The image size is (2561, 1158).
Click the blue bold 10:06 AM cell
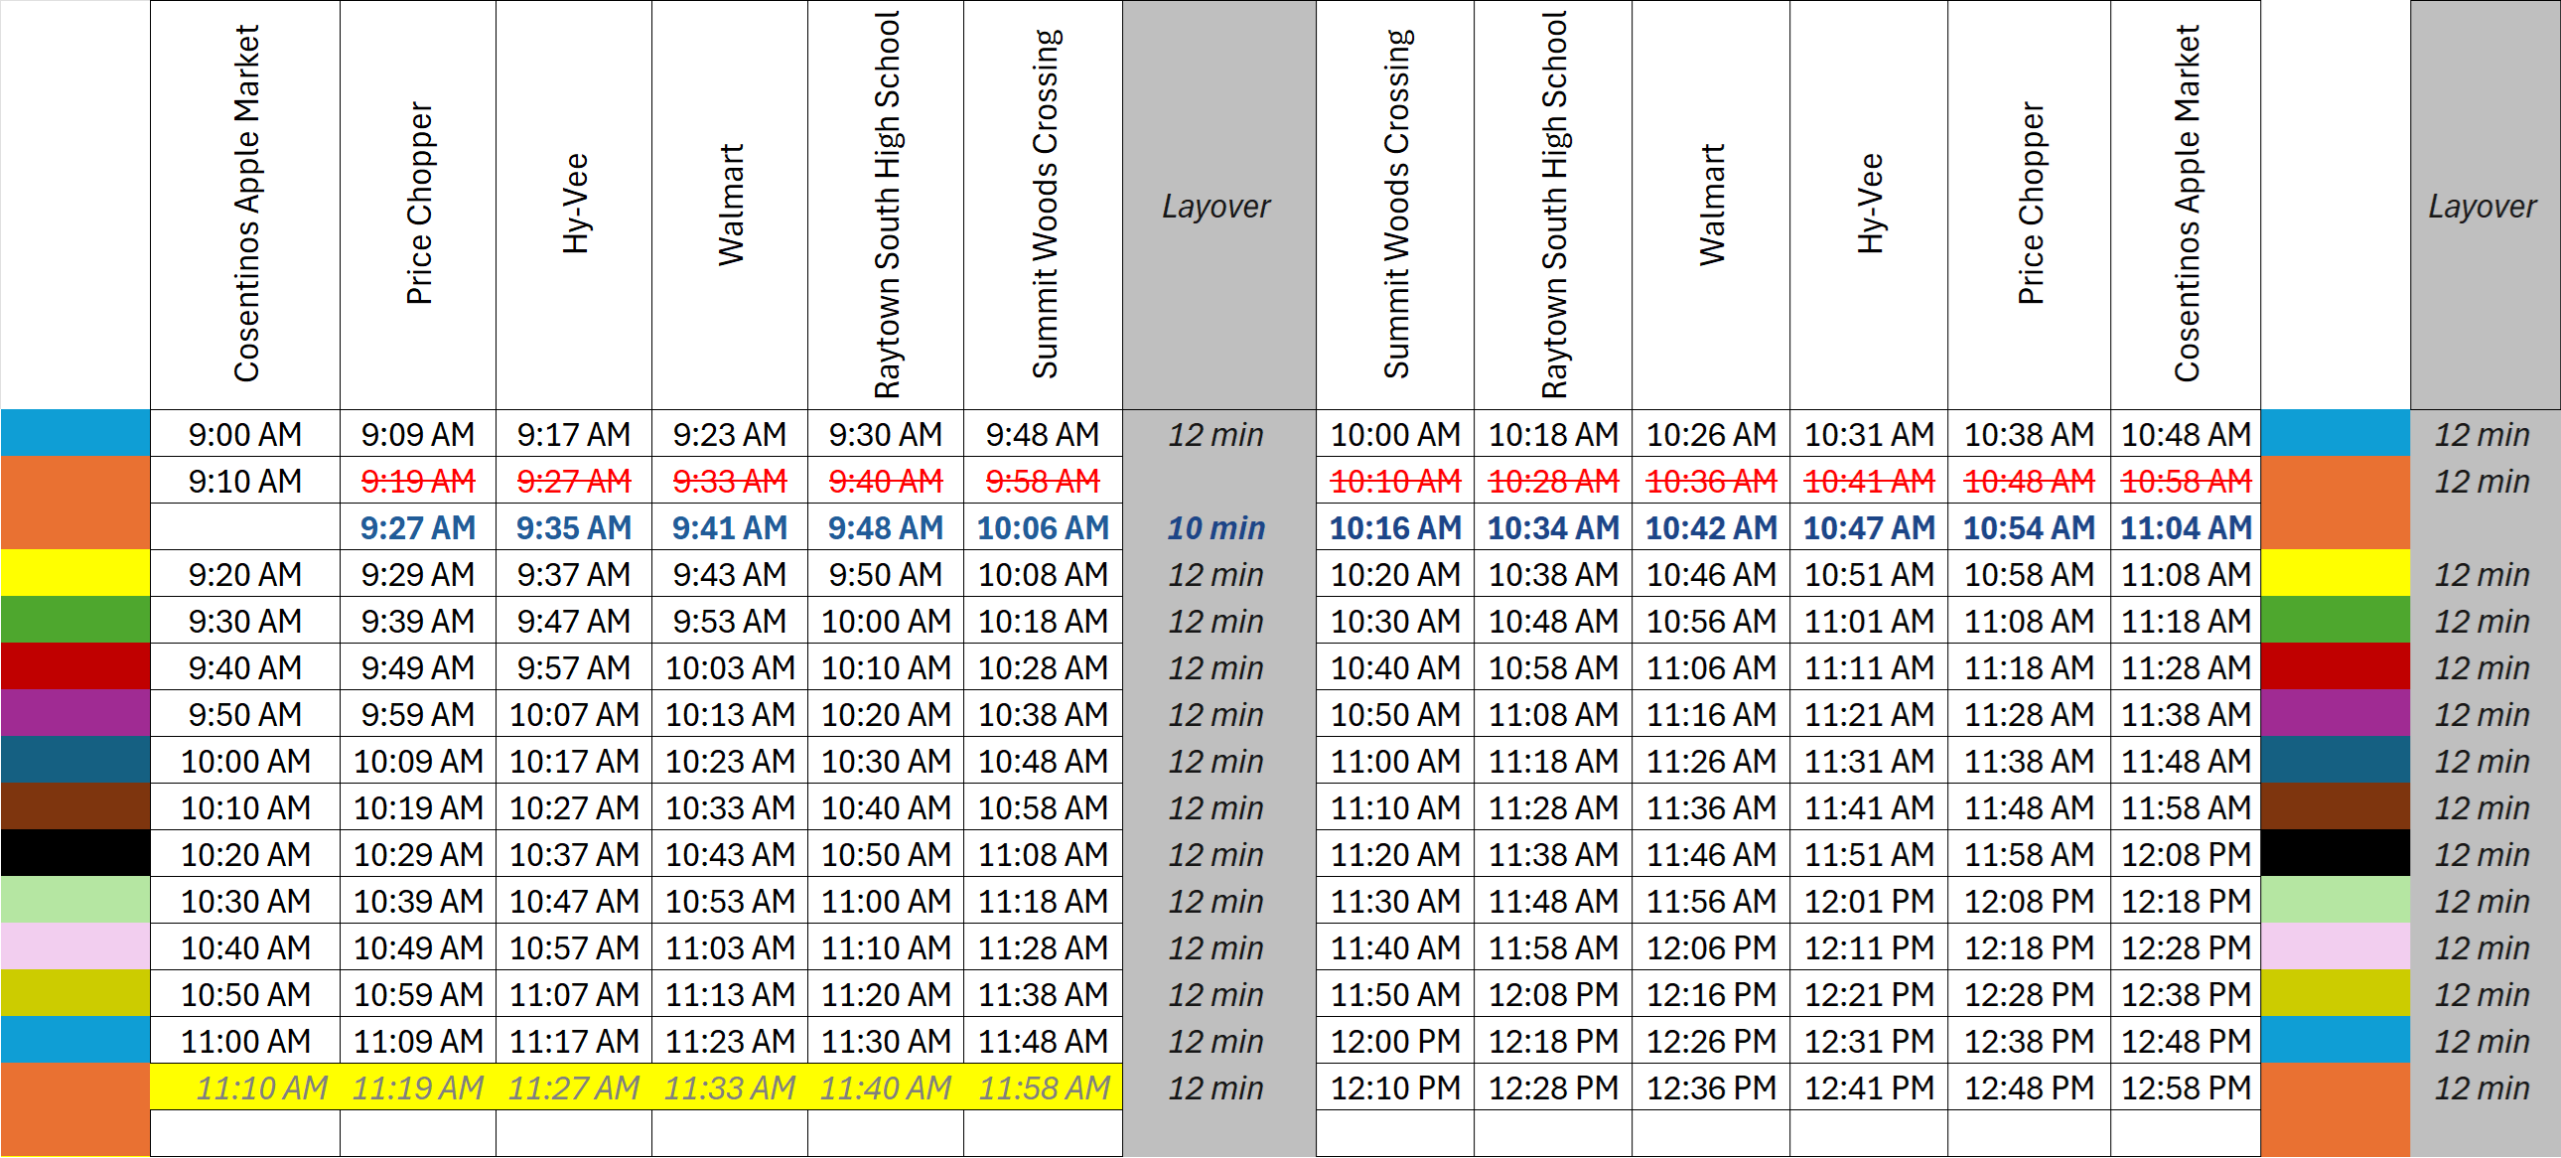coord(1042,527)
